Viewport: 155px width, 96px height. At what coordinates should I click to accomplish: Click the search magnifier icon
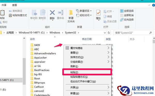[x=150, y=33]
